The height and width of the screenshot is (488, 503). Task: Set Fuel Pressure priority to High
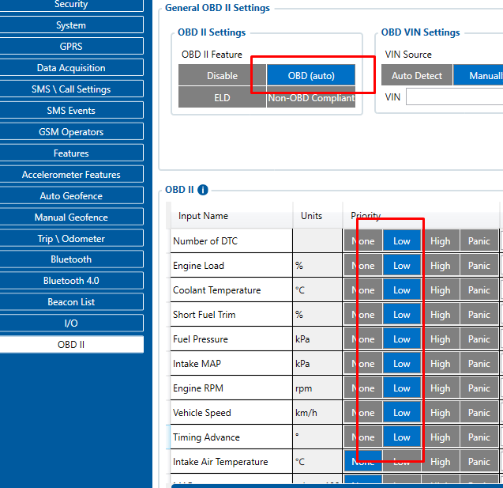(x=440, y=339)
